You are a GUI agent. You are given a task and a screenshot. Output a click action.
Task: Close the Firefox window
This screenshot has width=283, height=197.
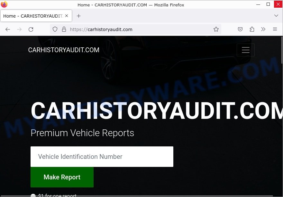278,4
